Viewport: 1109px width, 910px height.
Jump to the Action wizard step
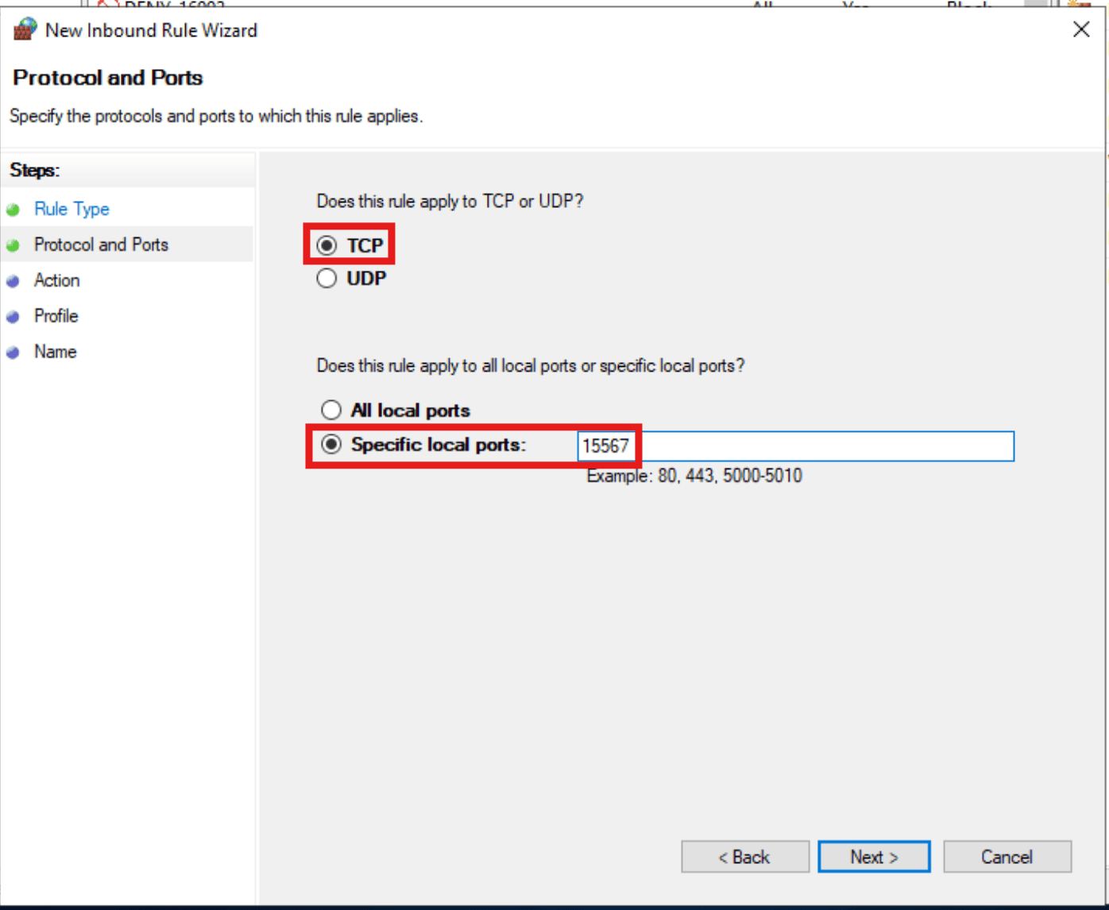click(56, 280)
